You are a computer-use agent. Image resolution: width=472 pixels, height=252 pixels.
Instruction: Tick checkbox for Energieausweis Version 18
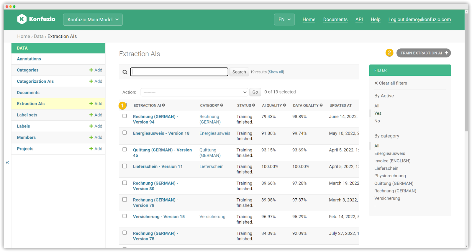pos(125,133)
